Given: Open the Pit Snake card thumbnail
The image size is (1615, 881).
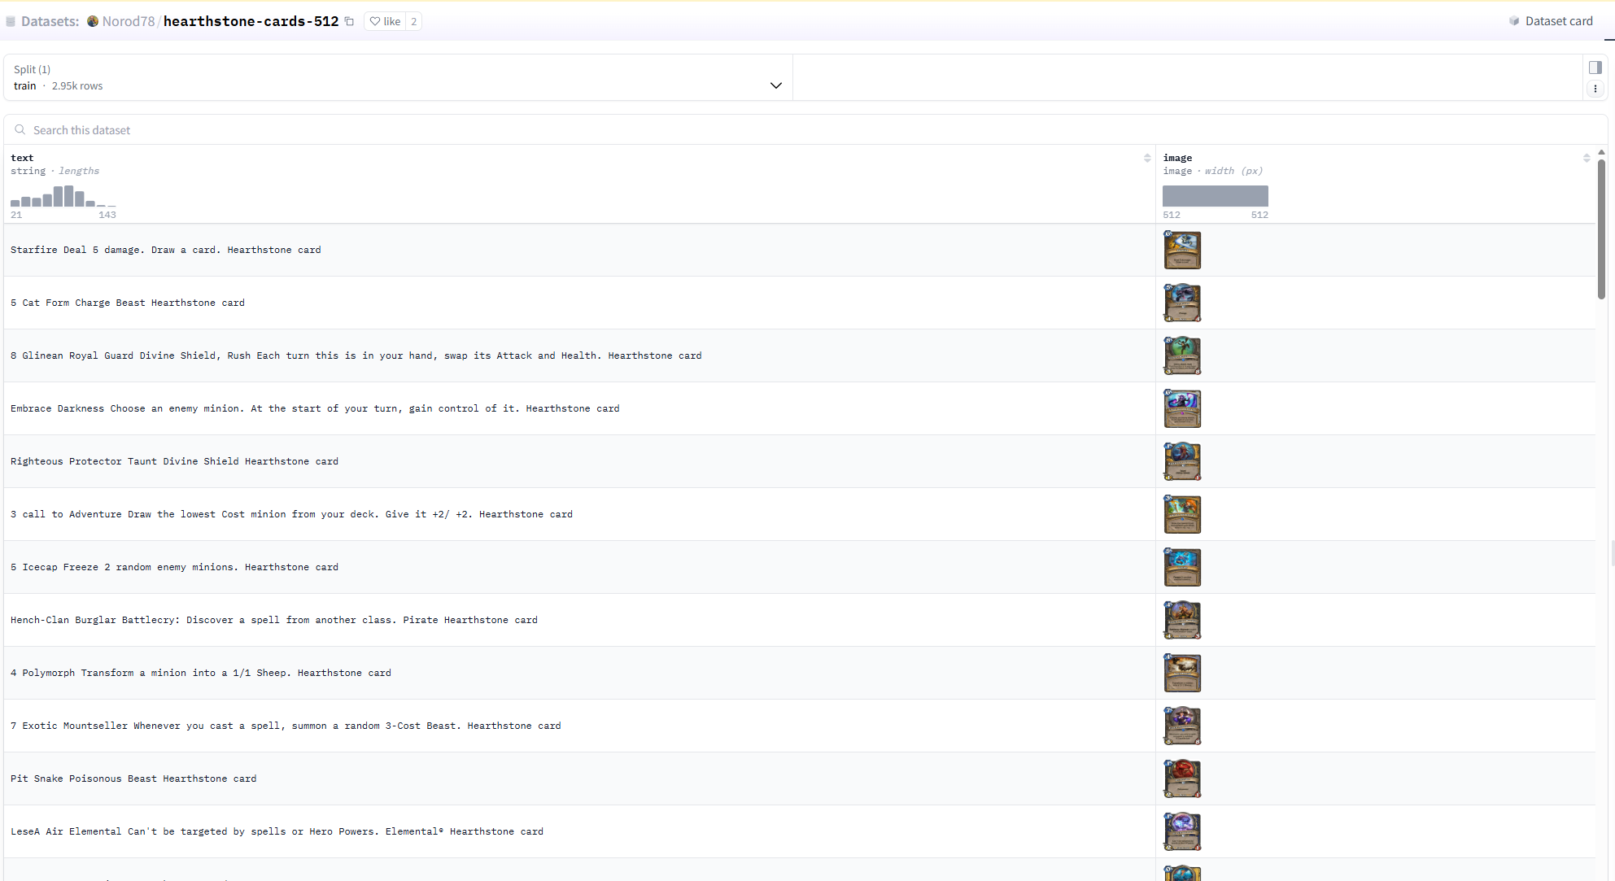Looking at the screenshot, I should [1182, 779].
